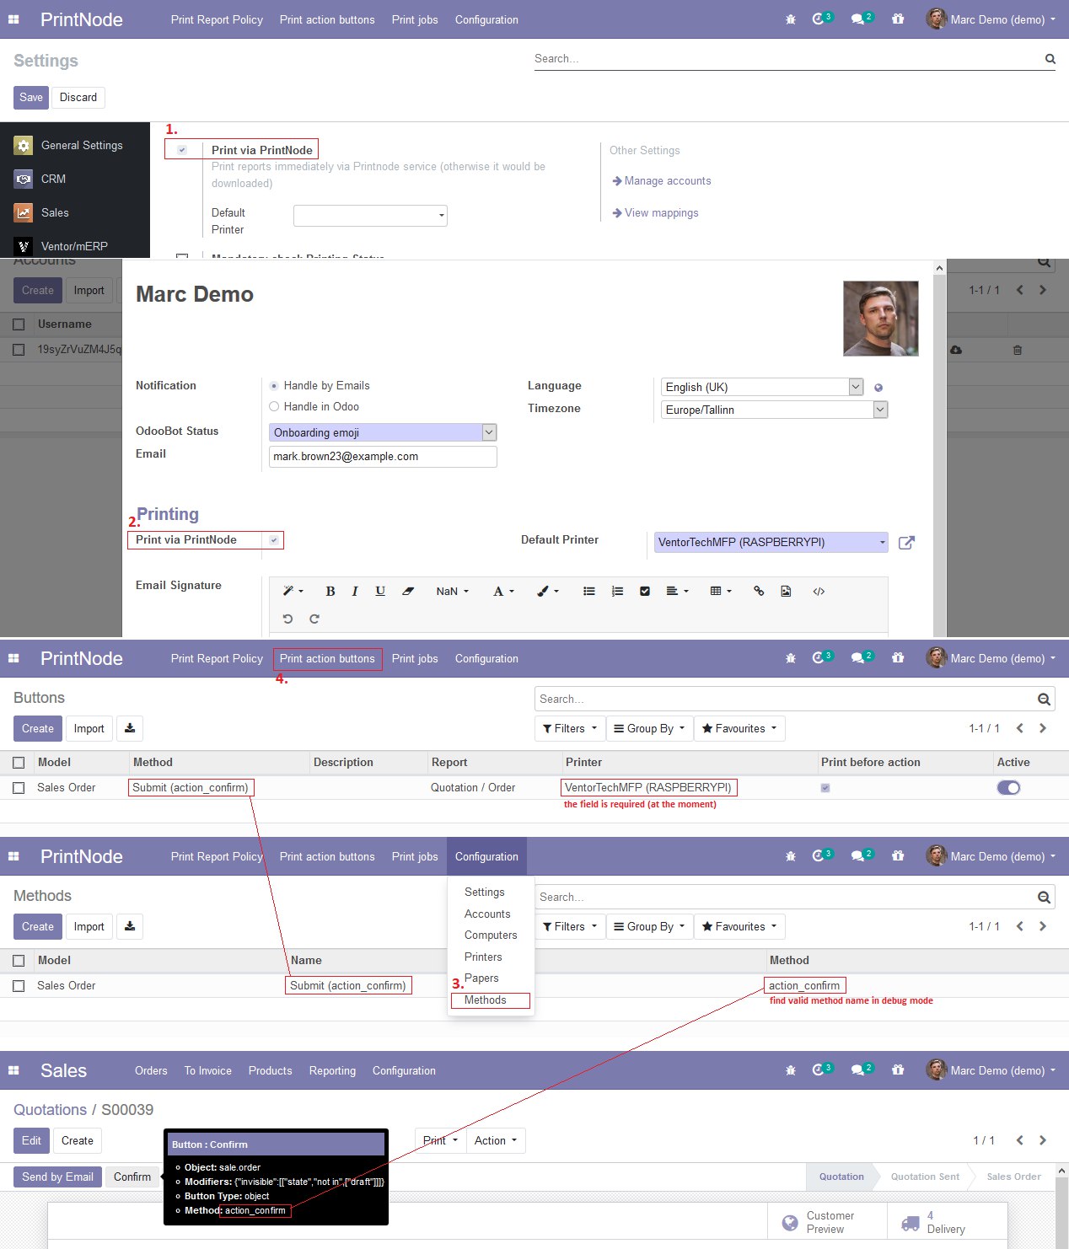Viewport: 1069px width, 1249px height.
Task: Click the cloud icon in the Accounts row
Action: click(956, 350)
